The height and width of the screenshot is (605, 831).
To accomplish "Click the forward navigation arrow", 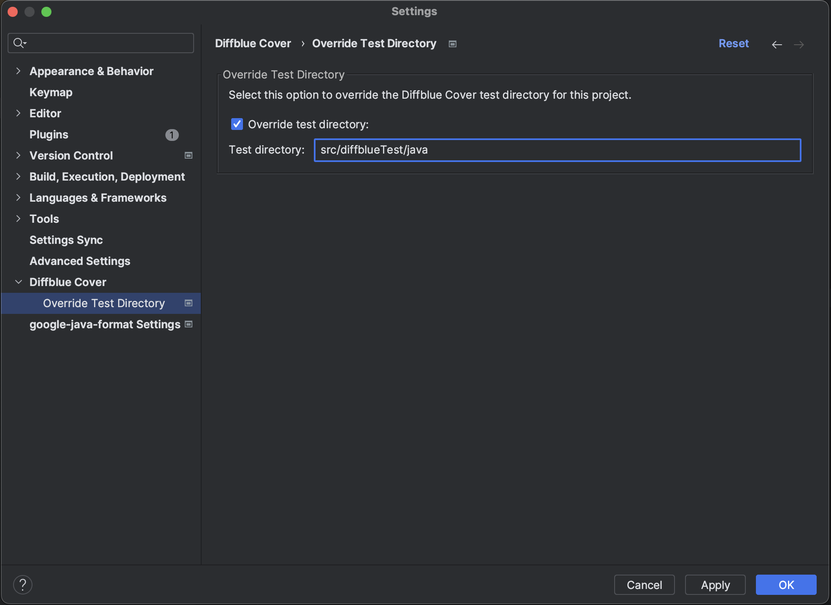I will (x=799, y=44).
